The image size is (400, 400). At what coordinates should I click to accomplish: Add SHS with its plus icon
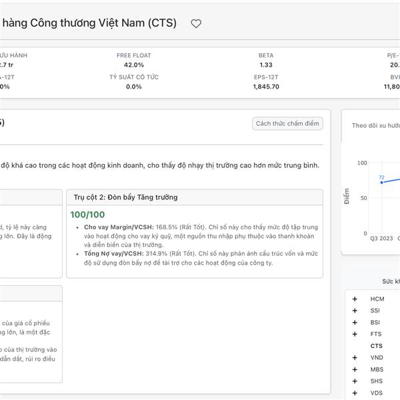pos(355,381)
